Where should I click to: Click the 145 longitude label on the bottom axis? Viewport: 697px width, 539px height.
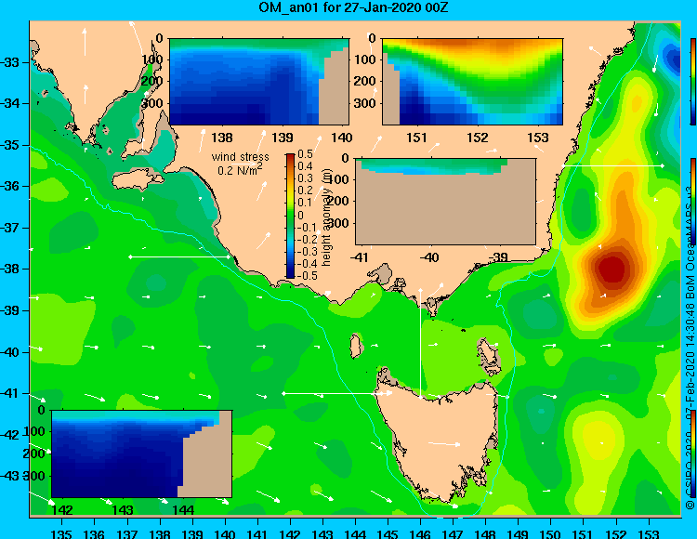click(388, 533)
